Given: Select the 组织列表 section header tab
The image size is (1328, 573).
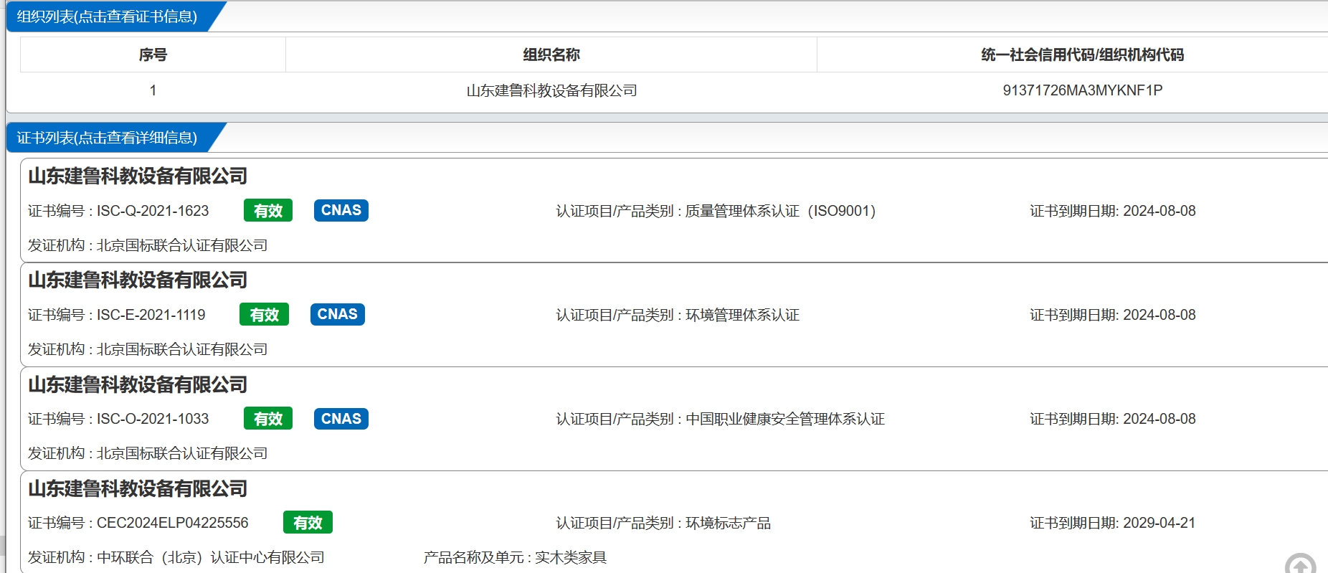Looking at the screenshot, I should (108, 16).
